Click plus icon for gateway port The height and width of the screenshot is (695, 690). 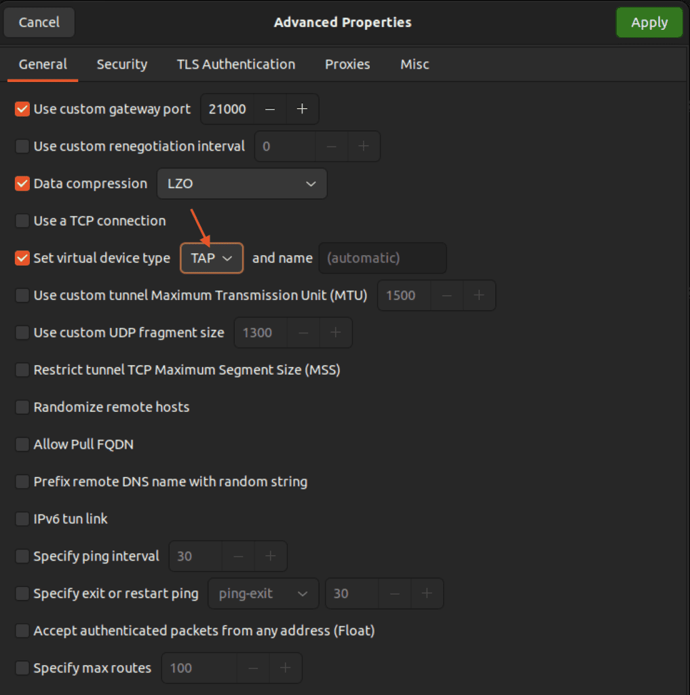click(x=303, y=109)
